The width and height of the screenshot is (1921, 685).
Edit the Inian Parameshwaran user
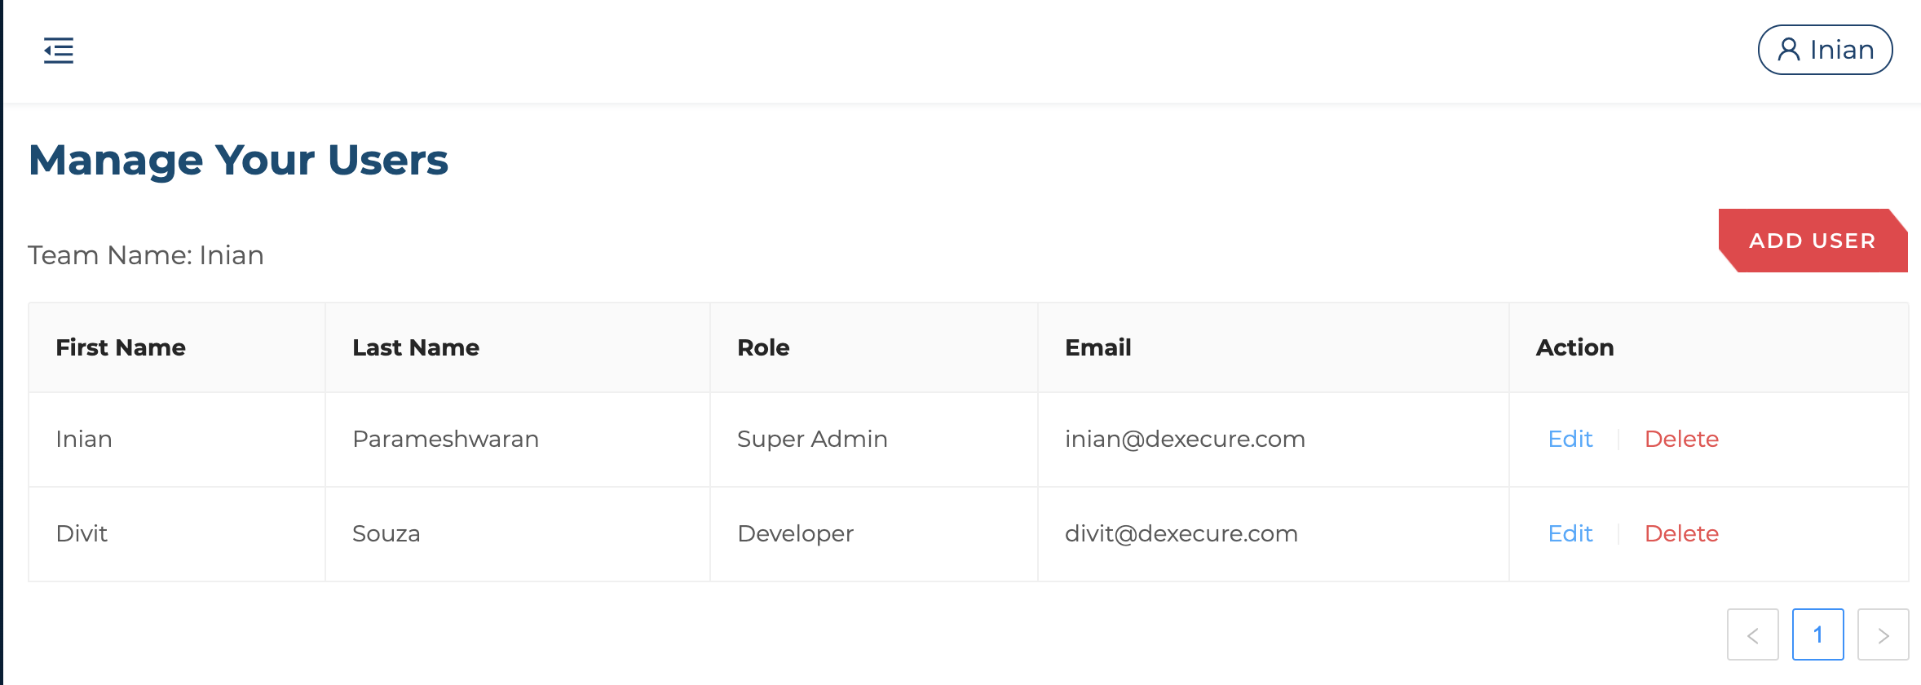(x=1570, y=439)
